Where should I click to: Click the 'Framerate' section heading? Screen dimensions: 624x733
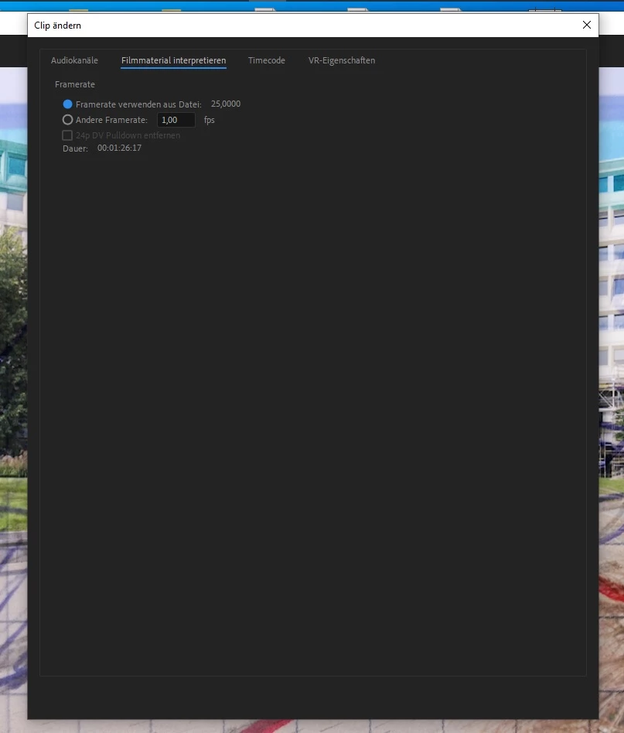[75, 84]
